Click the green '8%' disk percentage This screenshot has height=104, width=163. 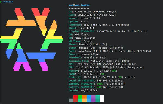(x=120, y=77)
